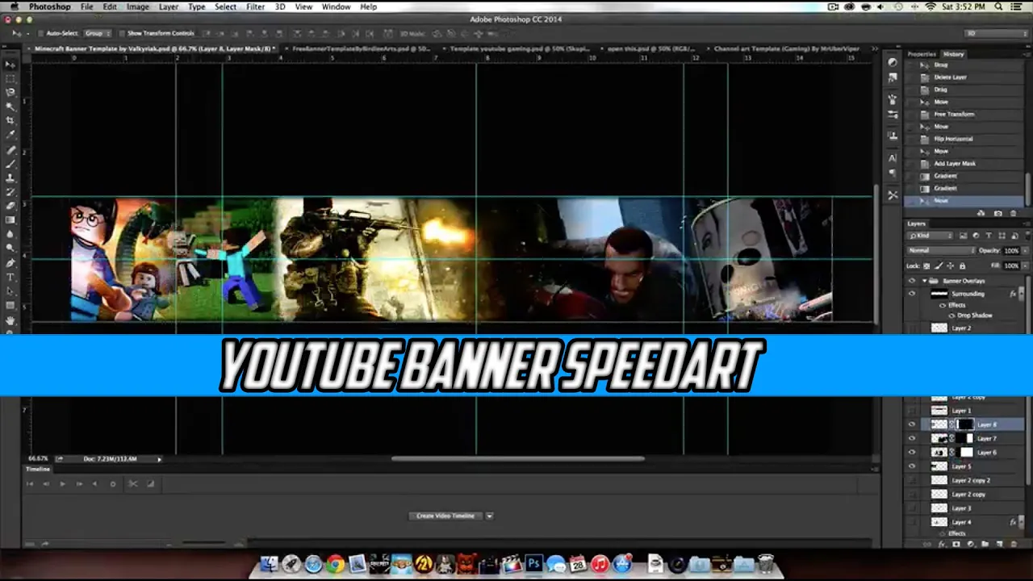Viewport: 1033px width, 581px height.
Task: Select the Gradient tool
Action: point(10,220)
